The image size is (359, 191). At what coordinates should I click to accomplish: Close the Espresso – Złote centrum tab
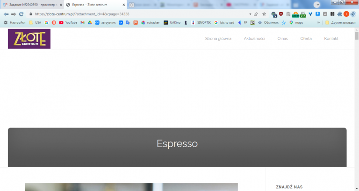[123, 5]
